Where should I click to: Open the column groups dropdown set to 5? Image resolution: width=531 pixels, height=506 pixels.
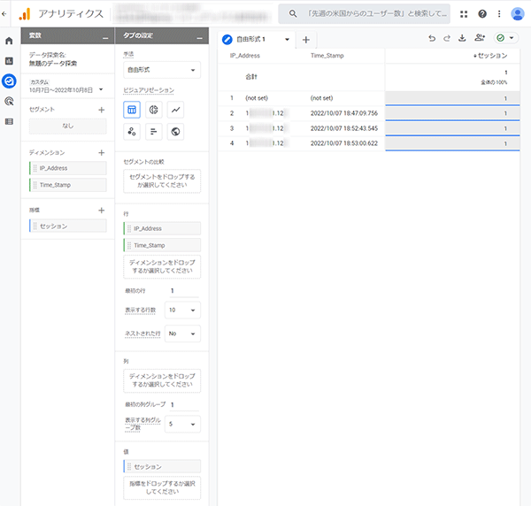click(x=182, y=424)
